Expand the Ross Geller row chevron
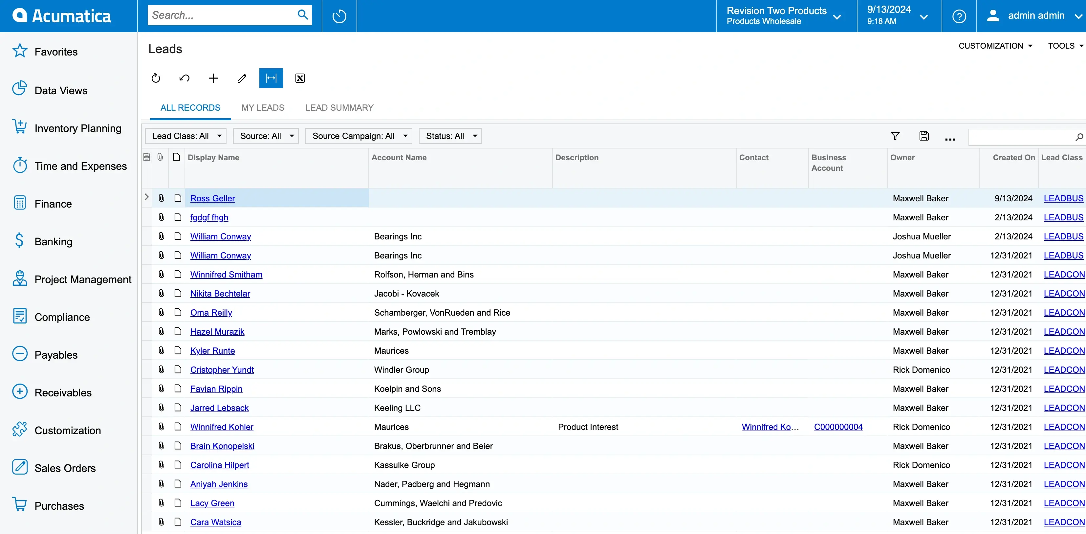1086x534 pixels. 146,197
